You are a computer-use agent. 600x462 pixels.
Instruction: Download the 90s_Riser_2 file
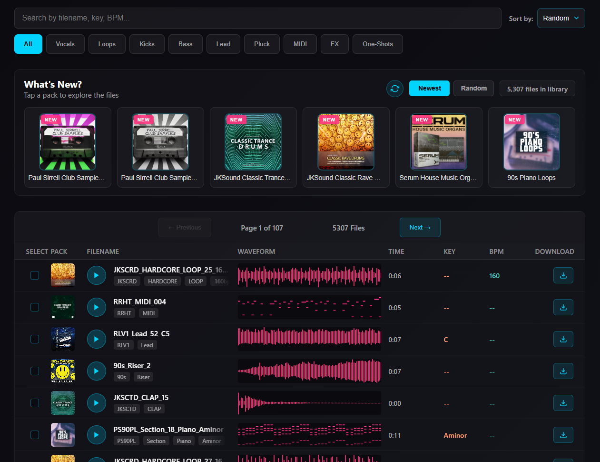pos(563,371)
